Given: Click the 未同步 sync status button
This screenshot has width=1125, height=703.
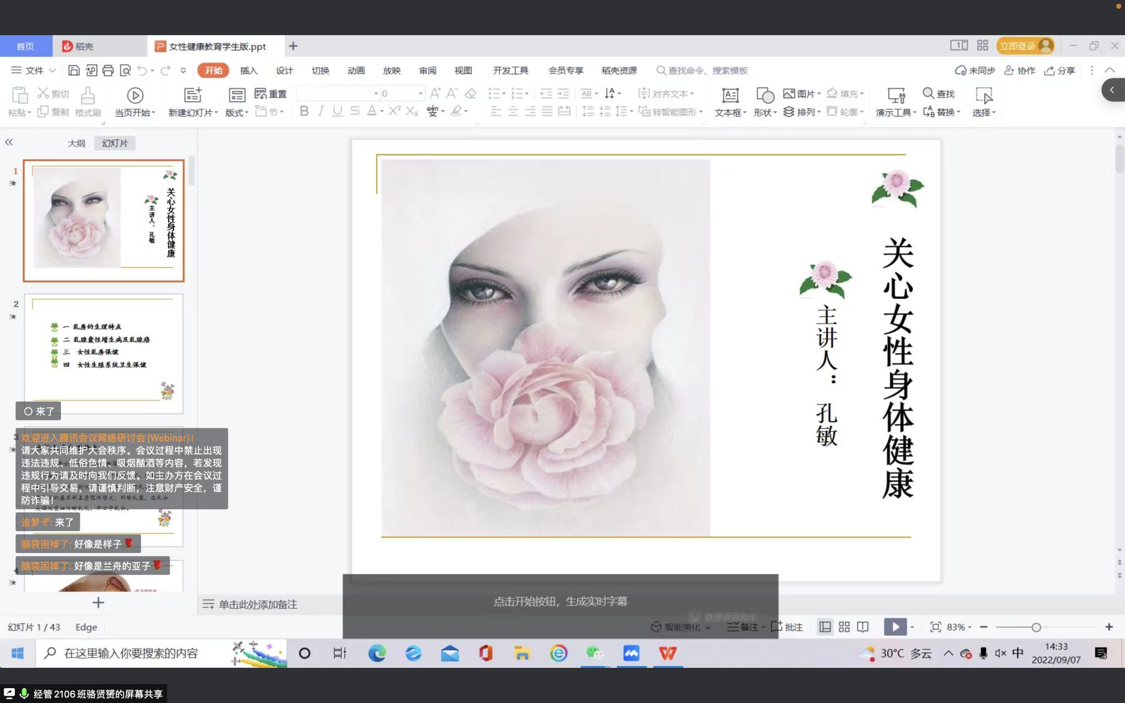Looking at the screenshot, I should (975, 70).
